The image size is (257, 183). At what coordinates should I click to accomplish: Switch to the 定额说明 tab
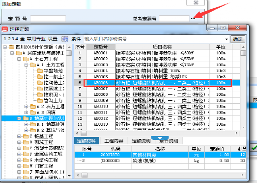click(x=141, y=141)
